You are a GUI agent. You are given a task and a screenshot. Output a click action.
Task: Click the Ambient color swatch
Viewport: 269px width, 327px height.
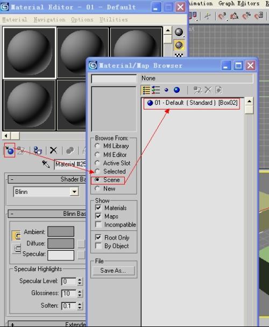61,231
